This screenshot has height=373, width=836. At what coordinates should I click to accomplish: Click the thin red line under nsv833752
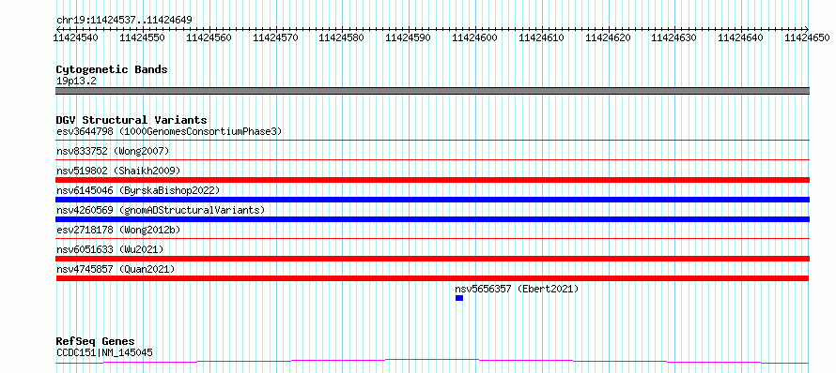click(432, 159)
